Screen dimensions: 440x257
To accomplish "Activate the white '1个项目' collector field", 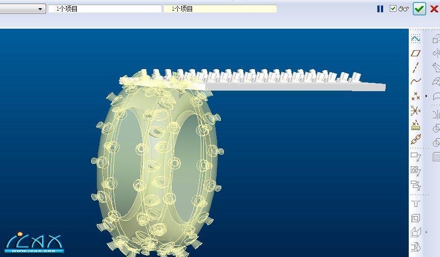I will tap(105, 9).
